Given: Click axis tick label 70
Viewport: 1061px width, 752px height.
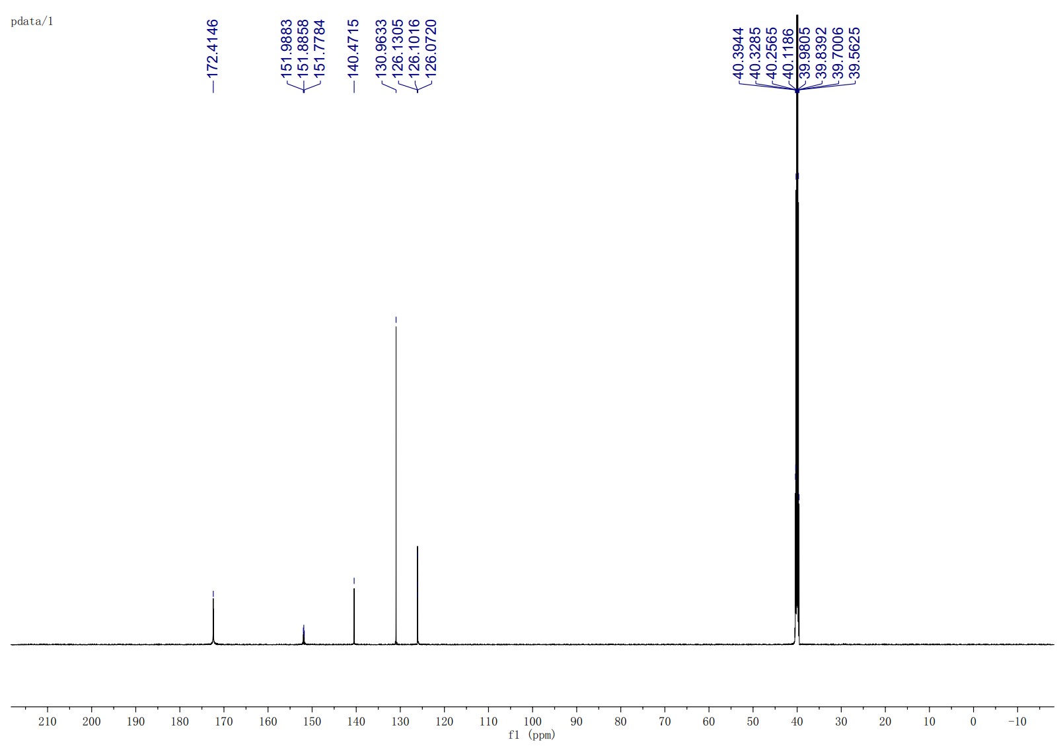Looking at the screenshot, I should pos(665,722).
